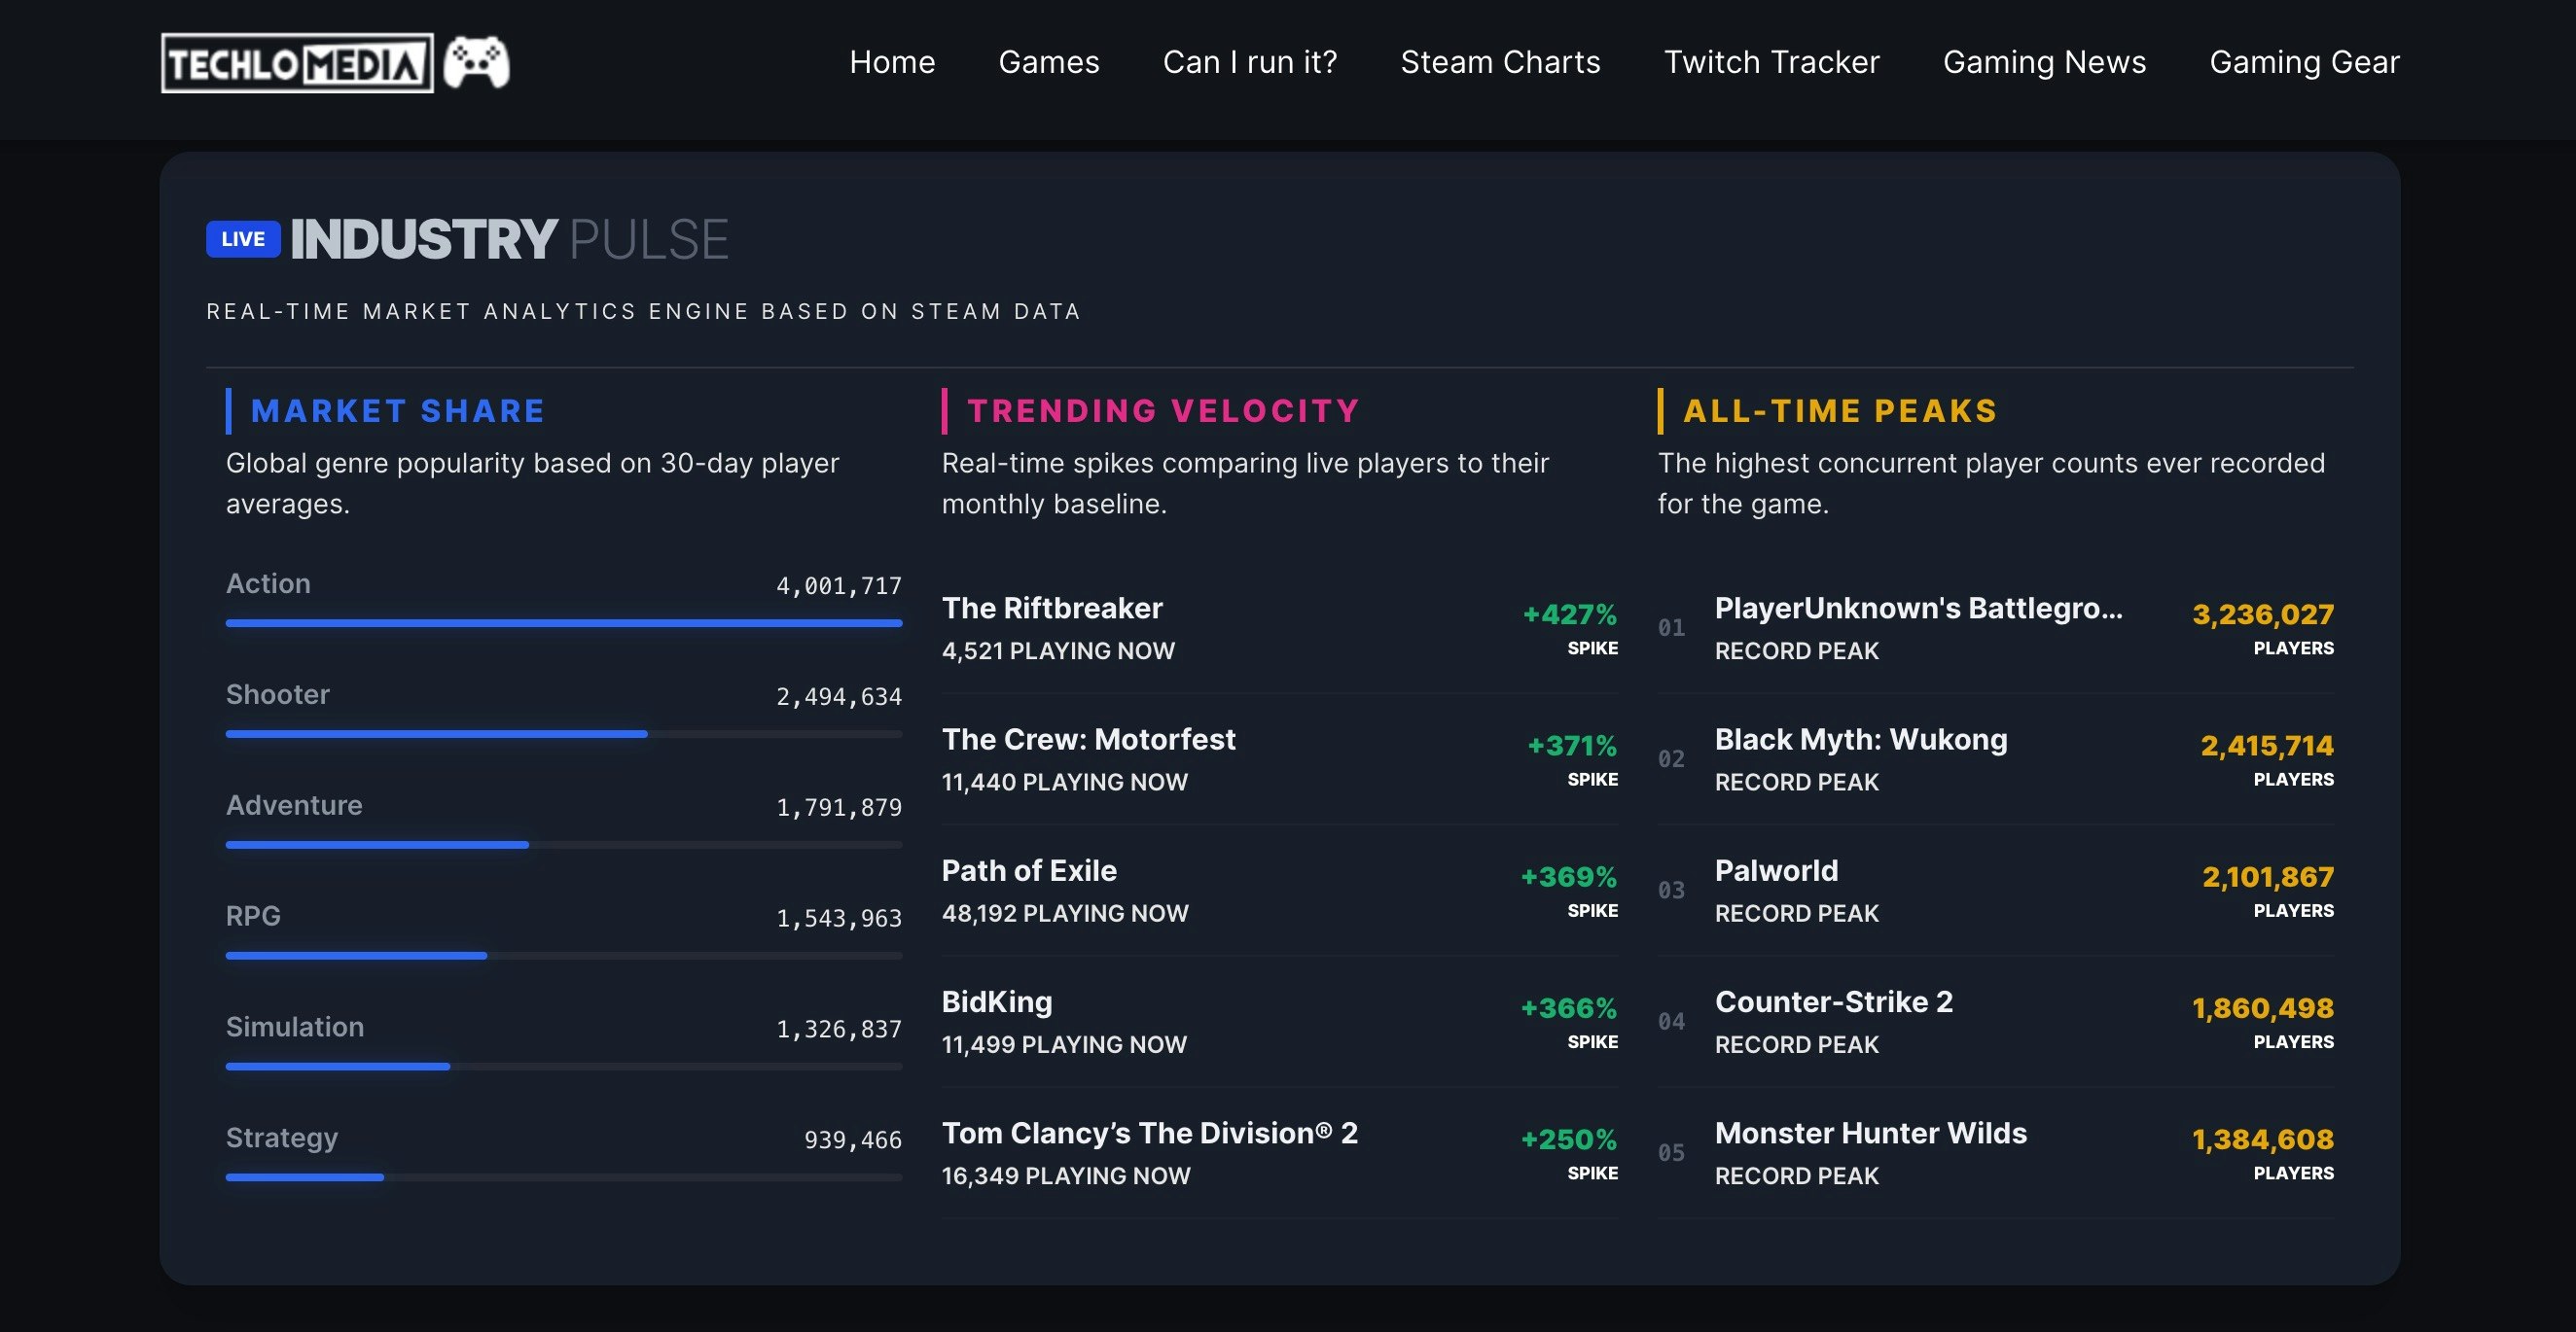This screenshot has width=2576, height=1332.
Task: Click the game controller logo icon
Action: pyautogui.click(x=477, y=63)
